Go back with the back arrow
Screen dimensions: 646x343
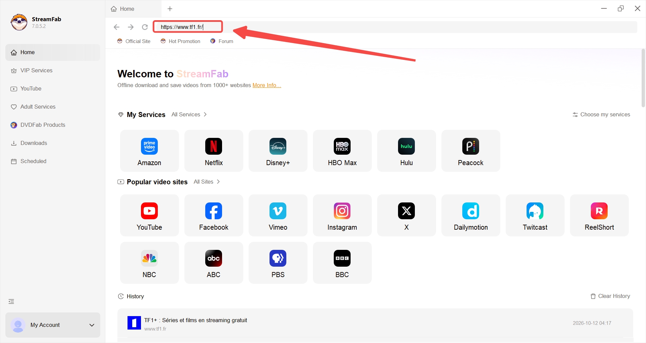point(116,27)
